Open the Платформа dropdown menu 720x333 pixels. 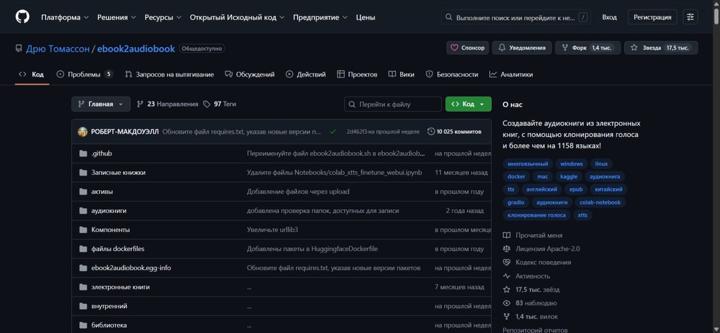tap(65, 17)
